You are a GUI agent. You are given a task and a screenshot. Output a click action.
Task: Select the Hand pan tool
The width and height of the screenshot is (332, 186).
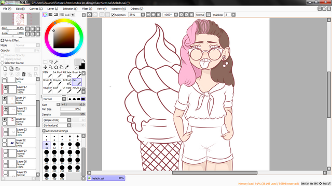(x=61, y=67)
